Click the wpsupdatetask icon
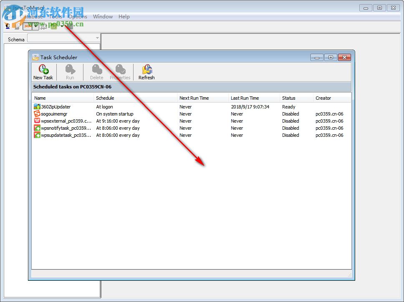 [x=36, y=135]
